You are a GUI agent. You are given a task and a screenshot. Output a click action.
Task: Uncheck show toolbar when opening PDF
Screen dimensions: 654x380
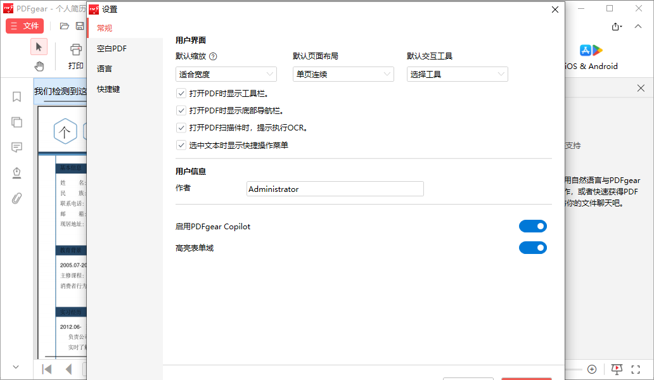[181, 92]
